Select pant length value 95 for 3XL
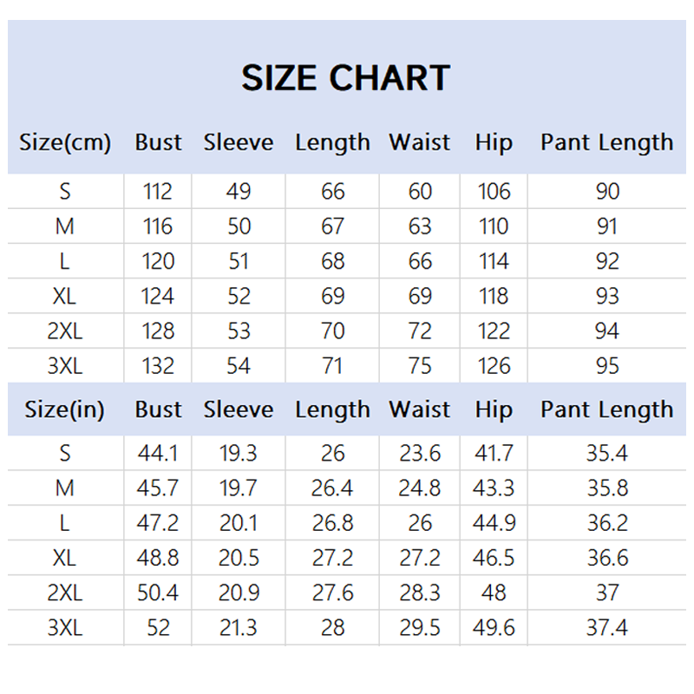This screenshot has height=694, width=694. click(607, 366)
